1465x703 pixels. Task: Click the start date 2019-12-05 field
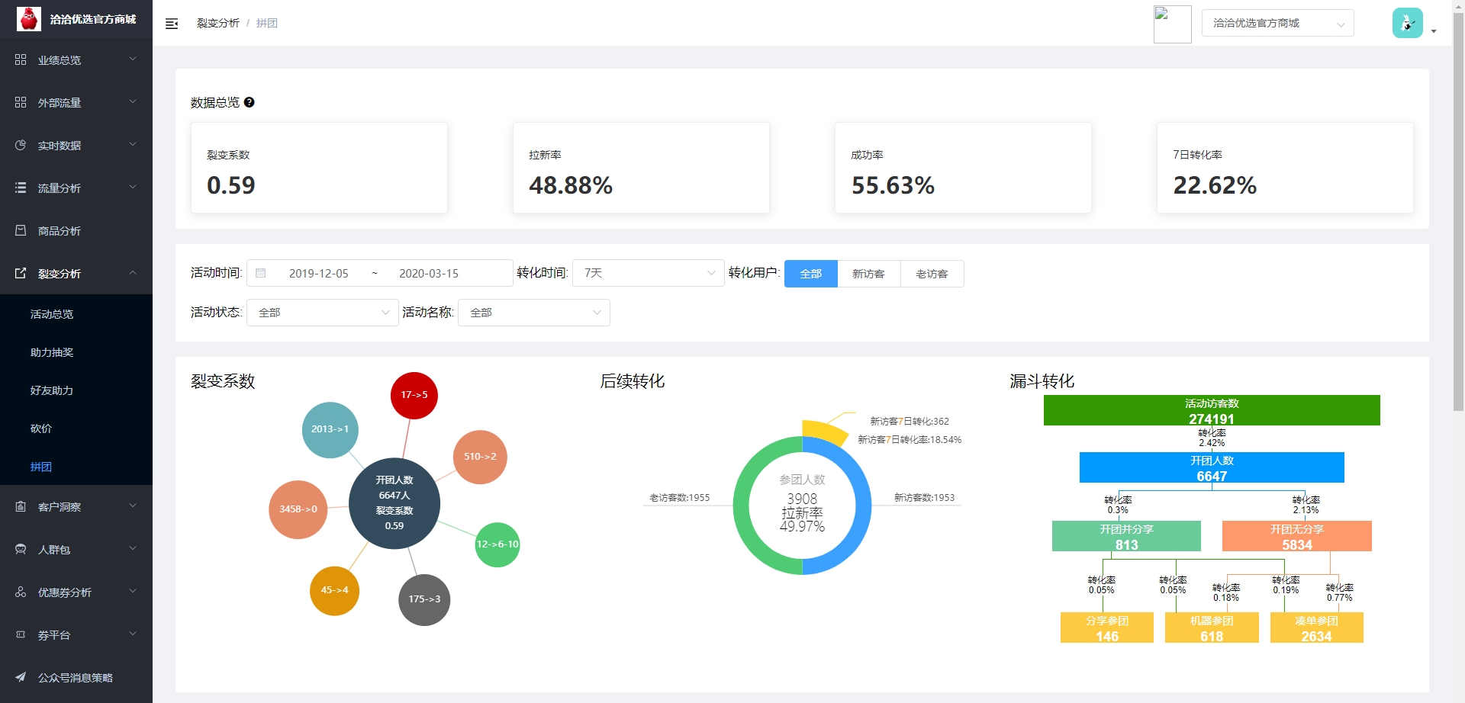pyautogui.click(x=318, y=273)
